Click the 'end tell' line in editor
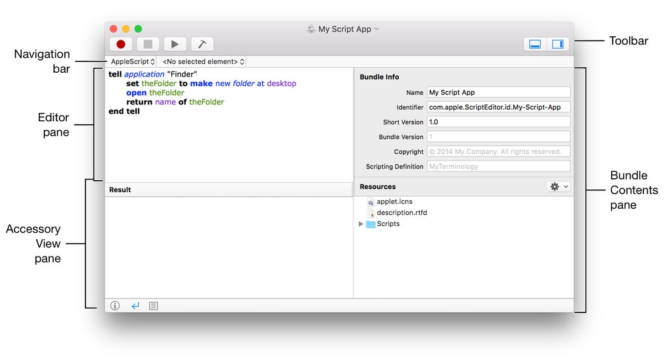The width and height of the screenshot is (664, 364). (x=124, y=111)
